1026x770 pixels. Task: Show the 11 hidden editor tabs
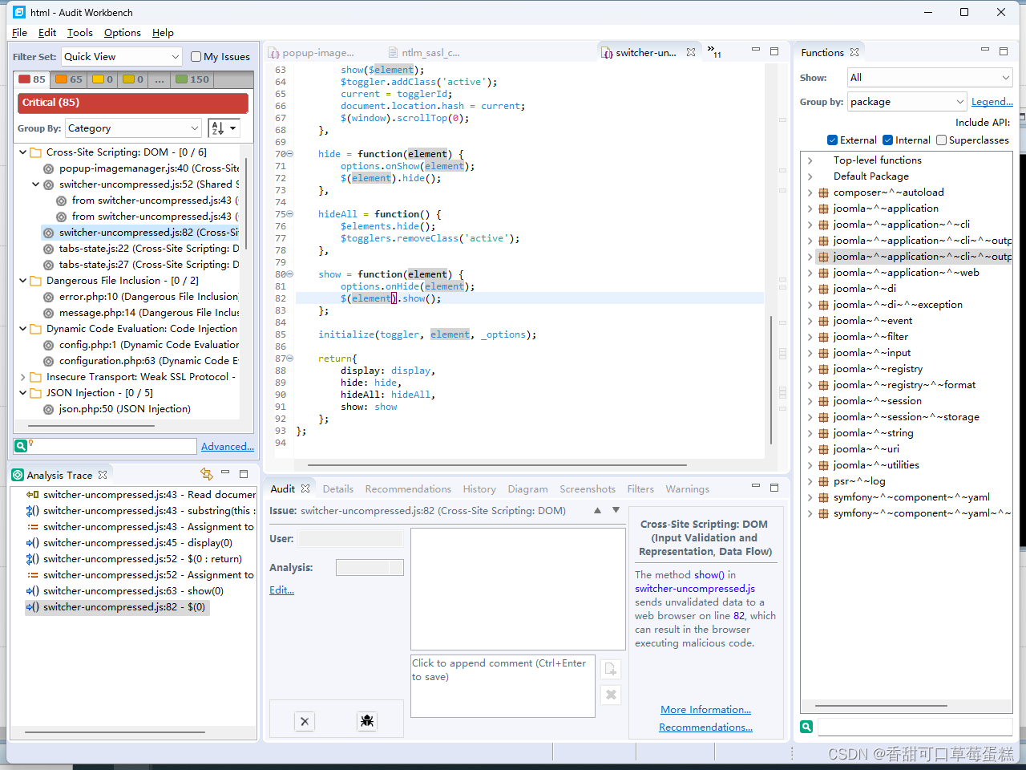(713, 52)
